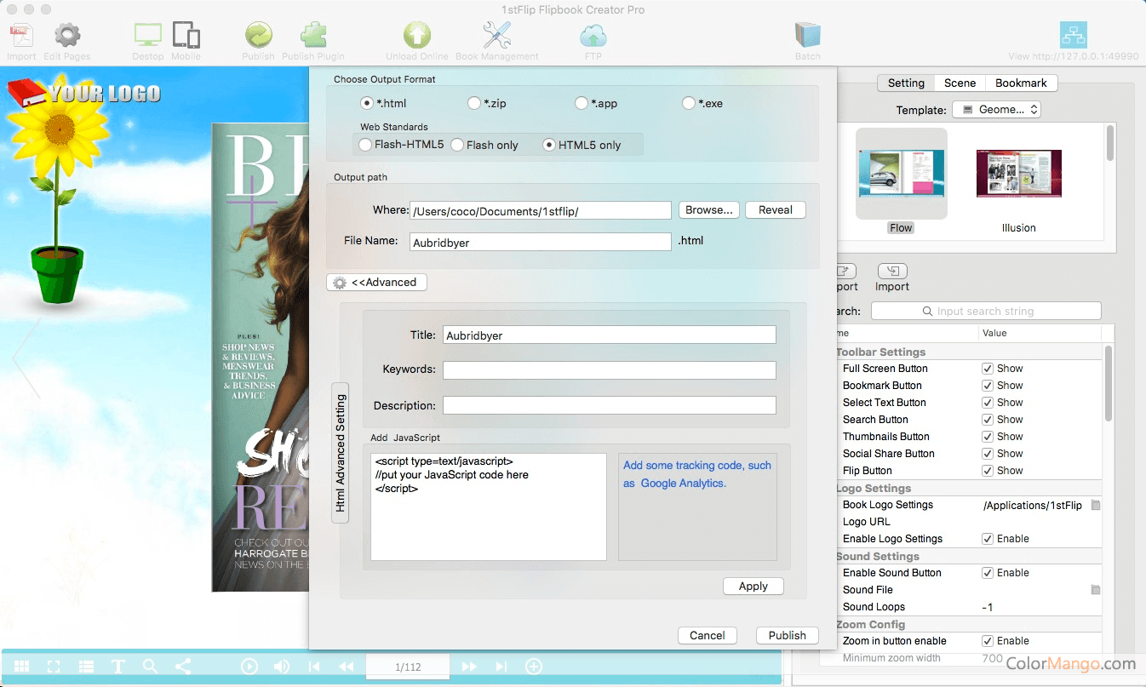Toggle the sound speaker icon
Viewport: 1146px width, 687px height.
pyautogui.click(x=281, y=667)
